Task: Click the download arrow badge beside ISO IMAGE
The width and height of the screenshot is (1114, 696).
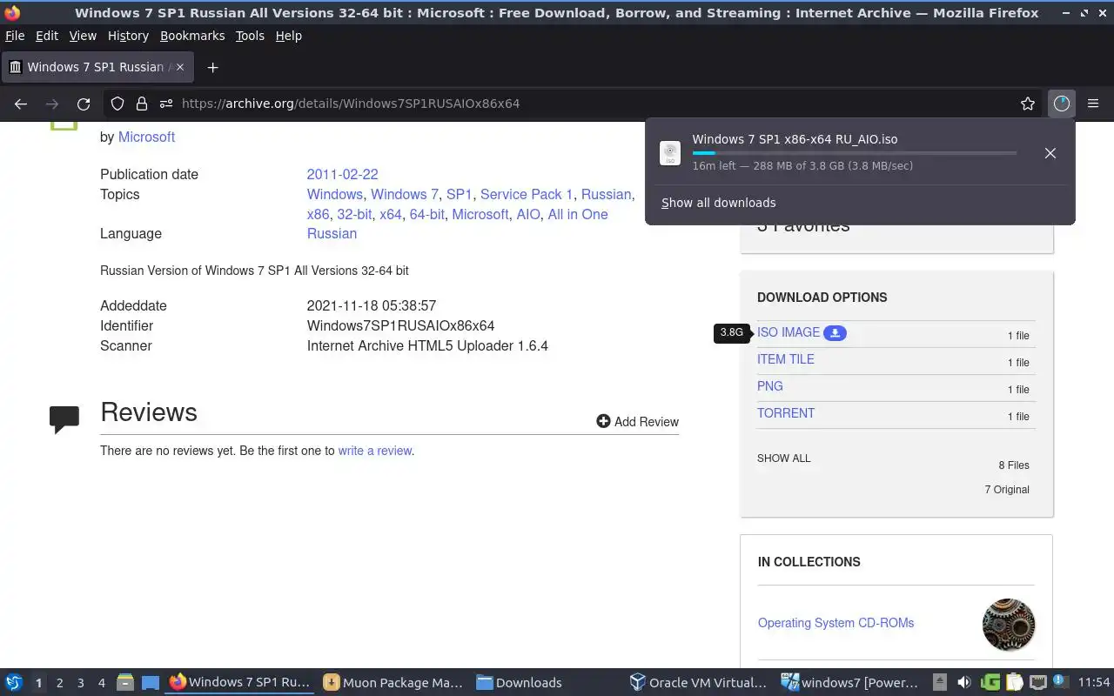Action: (x=835, y=333)
